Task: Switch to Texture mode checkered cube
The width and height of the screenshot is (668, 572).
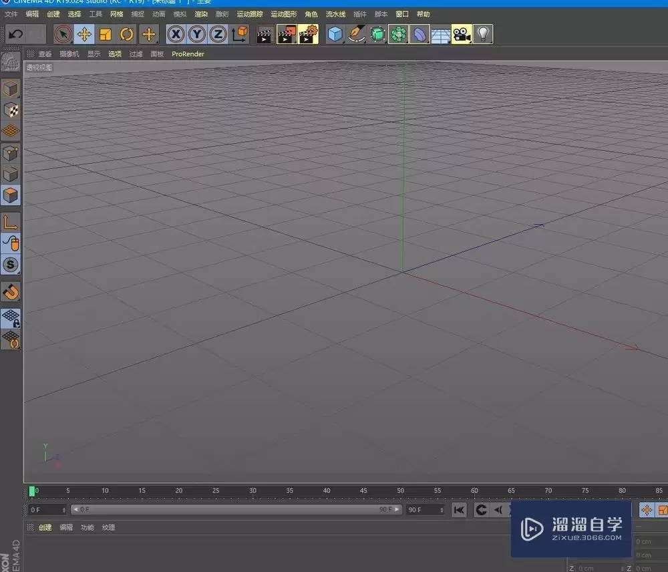Action: [11, 110]
